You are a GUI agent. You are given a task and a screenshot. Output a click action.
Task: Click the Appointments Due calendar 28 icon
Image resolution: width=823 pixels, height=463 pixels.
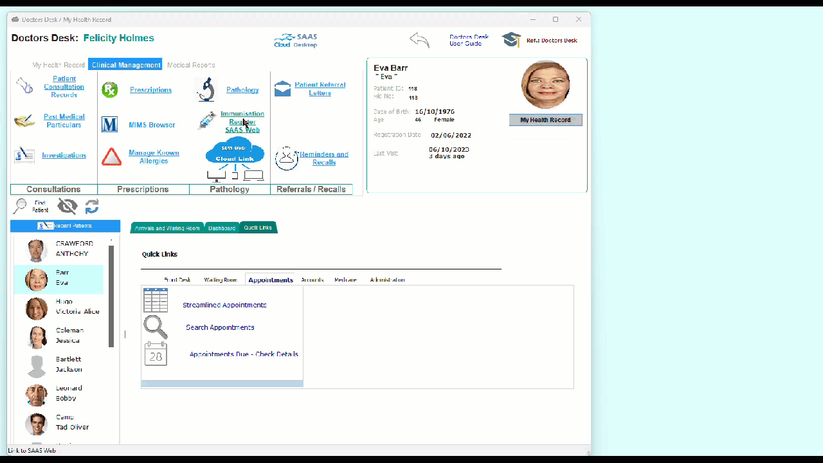point(156,354)
